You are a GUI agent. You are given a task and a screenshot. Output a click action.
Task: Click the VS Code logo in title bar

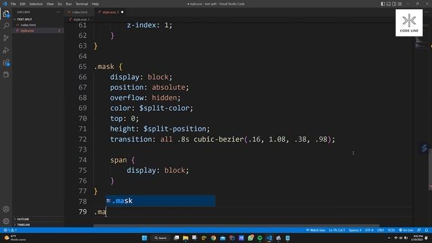tap(5, 4)
